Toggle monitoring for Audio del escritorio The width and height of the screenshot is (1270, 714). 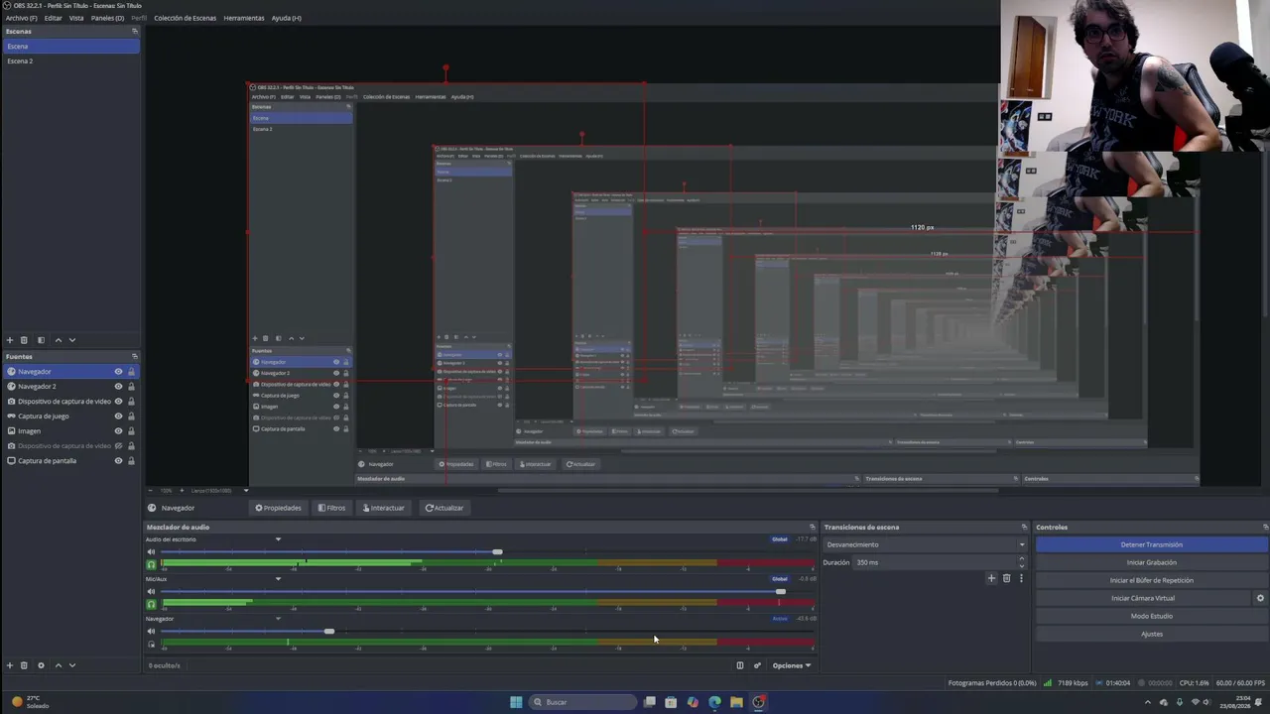click(152, 564)
